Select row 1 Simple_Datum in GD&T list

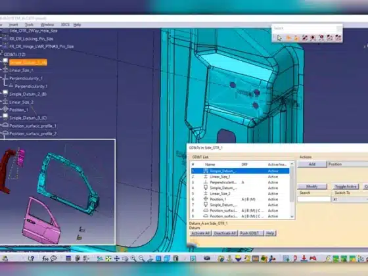(240, 171)
